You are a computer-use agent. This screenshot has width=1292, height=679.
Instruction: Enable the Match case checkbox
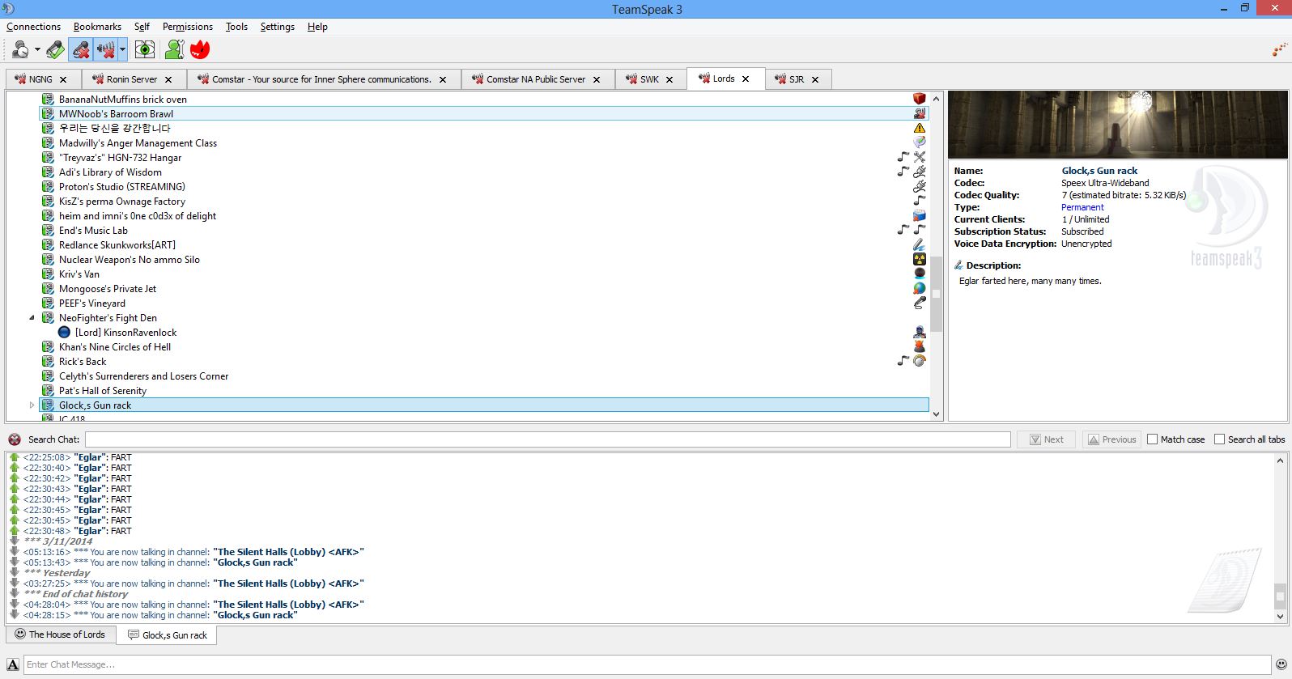click(1153, 439)
